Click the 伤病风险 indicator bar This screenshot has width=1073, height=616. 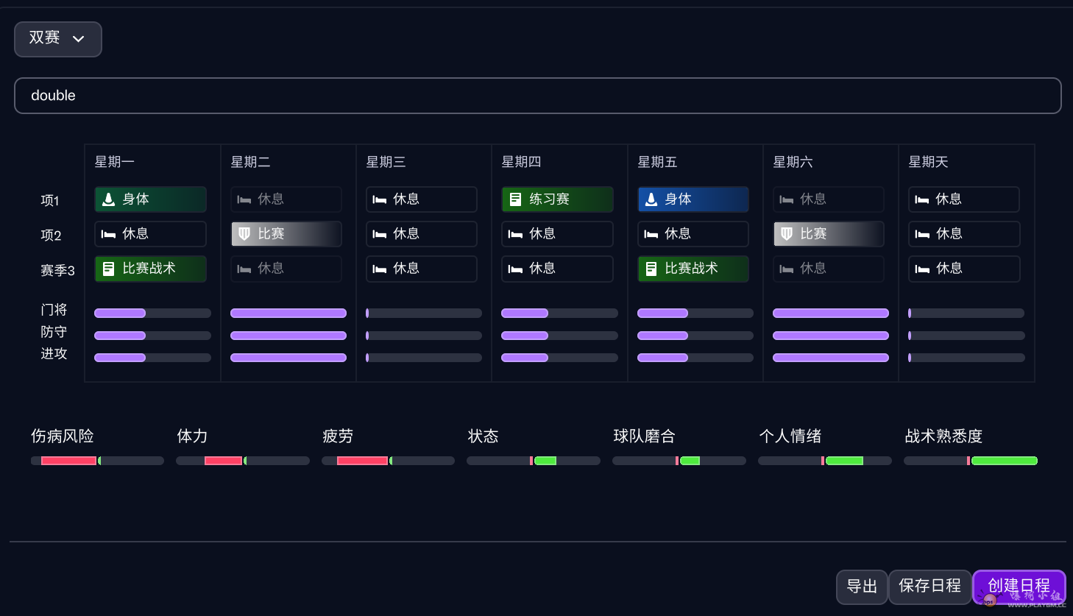click(97, 461)
